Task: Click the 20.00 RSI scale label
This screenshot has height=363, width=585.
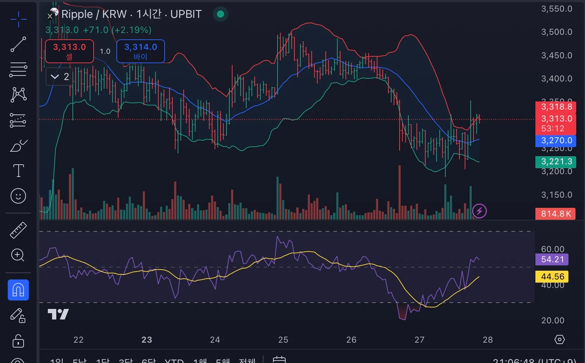Action: point(553,321)
